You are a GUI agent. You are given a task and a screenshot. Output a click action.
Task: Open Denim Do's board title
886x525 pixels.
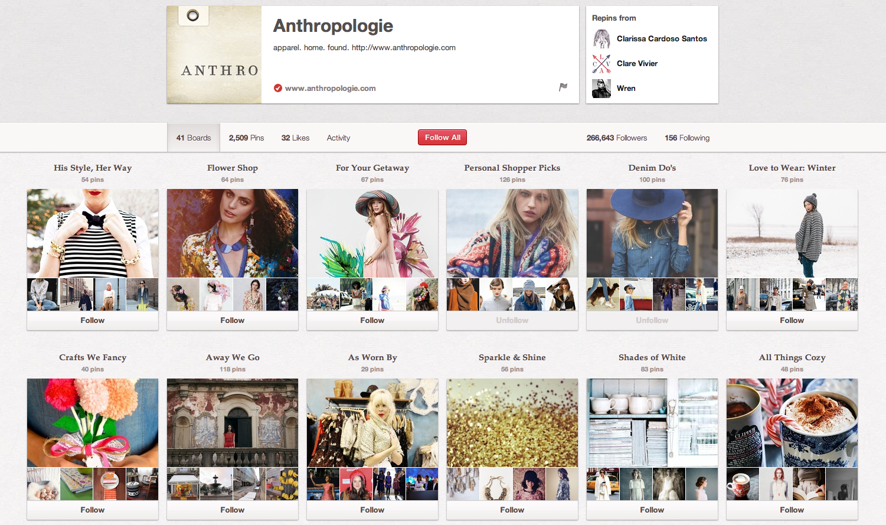point(652,168)
